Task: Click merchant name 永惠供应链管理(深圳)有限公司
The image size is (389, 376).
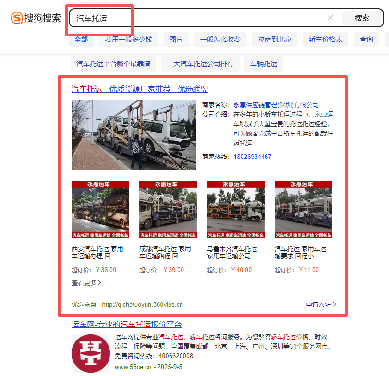Action: click(276, 105)
